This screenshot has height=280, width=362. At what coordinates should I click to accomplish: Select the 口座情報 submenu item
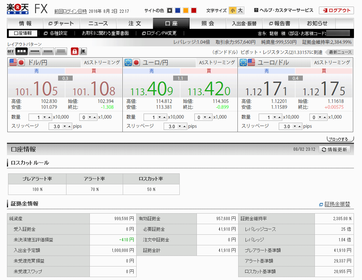click(23, 33)
